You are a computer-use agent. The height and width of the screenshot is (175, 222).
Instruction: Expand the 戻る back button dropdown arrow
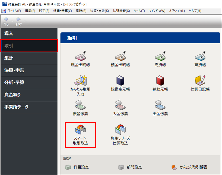(x=12, y=21)
